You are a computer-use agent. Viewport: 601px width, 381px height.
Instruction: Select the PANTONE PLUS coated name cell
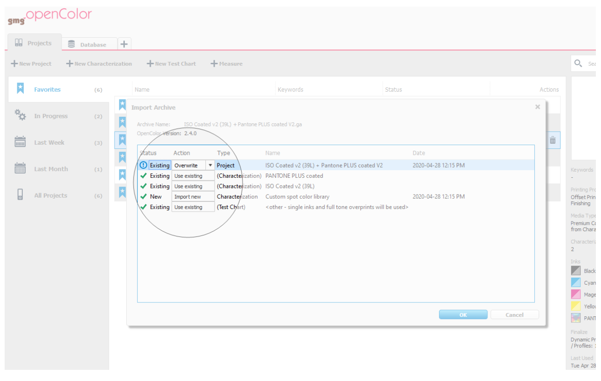pyautogui.click(x=294, y=176)
